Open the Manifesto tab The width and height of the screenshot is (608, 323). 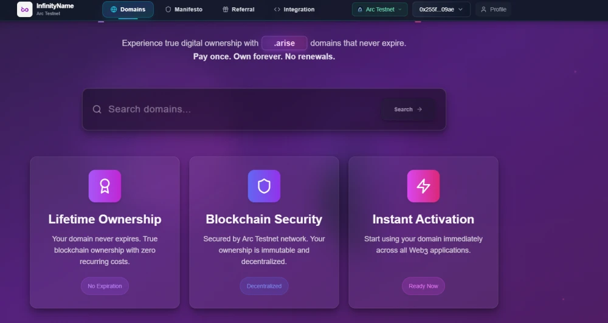coord(184,10)
